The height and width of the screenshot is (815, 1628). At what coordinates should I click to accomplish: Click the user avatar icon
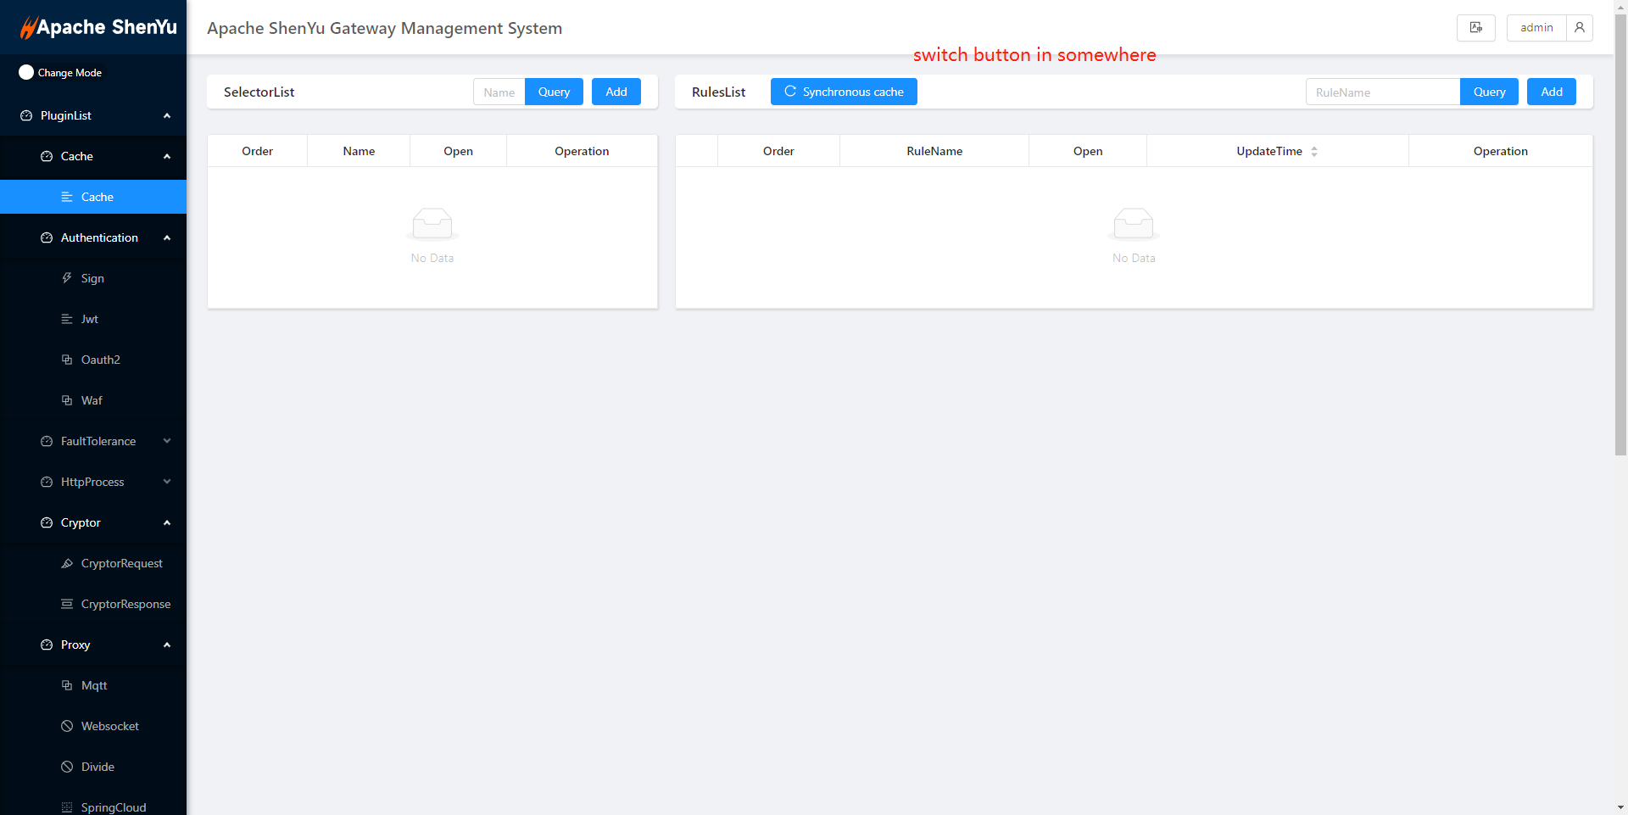1580,27
